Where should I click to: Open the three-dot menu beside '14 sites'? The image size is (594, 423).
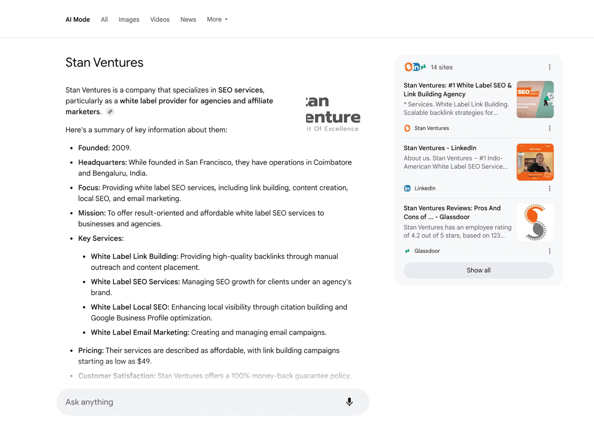pyautogui.click(x=549, y=67)
